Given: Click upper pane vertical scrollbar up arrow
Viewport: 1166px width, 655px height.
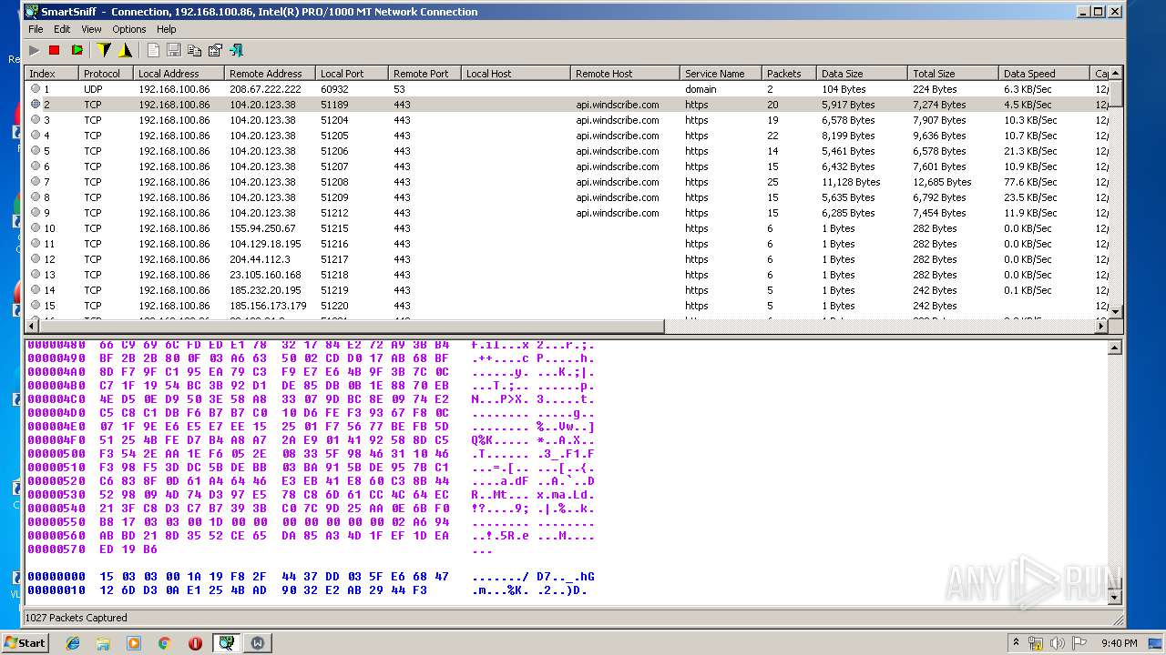Looking at the screenshot, I should pos(1115,74).
